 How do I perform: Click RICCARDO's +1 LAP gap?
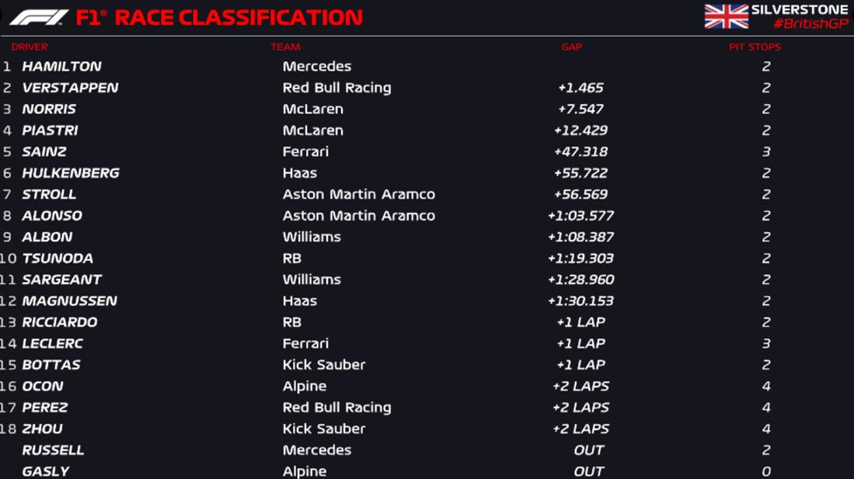pyautogui.click(x=580, y=322)
